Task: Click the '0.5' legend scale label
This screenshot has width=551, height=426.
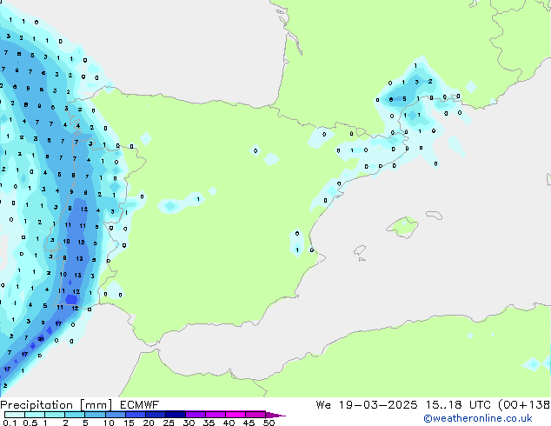Action: click(30, 423)
